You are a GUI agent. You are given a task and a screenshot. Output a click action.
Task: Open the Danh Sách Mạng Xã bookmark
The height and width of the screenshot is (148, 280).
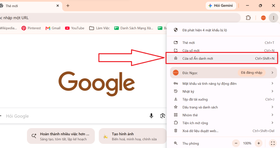coord(134,28)
